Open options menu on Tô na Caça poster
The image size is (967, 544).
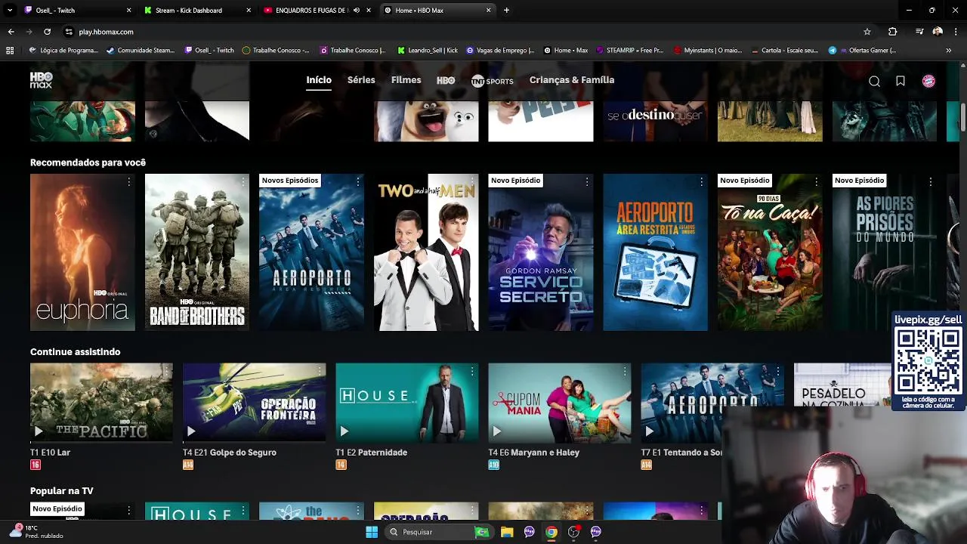pos(816,182)
